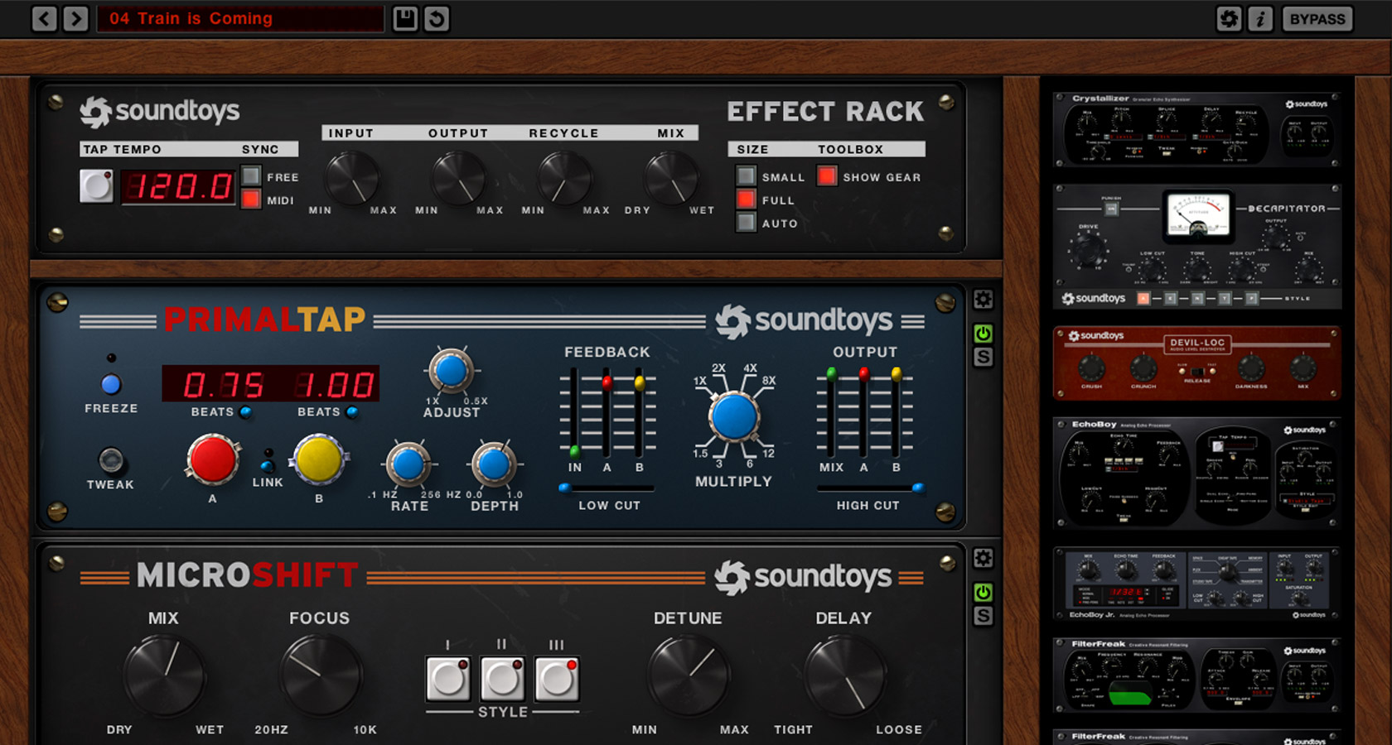Solo MicroShift with S button
This screenshot has width=1392, height=745.
coord(983,616)
